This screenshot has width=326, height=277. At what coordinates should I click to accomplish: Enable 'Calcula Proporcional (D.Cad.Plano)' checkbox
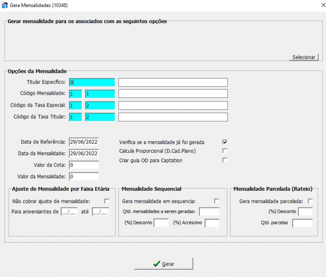tap(225, 151)
